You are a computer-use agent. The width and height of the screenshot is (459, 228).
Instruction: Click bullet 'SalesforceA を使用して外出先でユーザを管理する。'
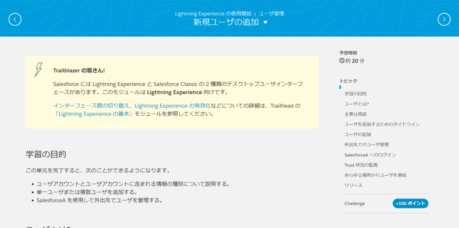click(x=99, y=201)
